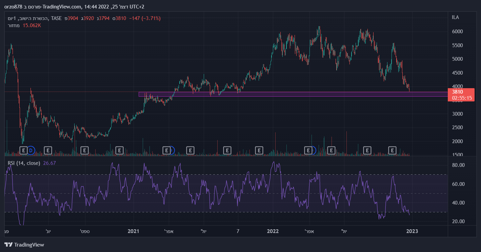Image resolution: width=481 pixels, height=252 pixels.
Task: Click the 3000 price axis label
Action: tap(458, 114)
